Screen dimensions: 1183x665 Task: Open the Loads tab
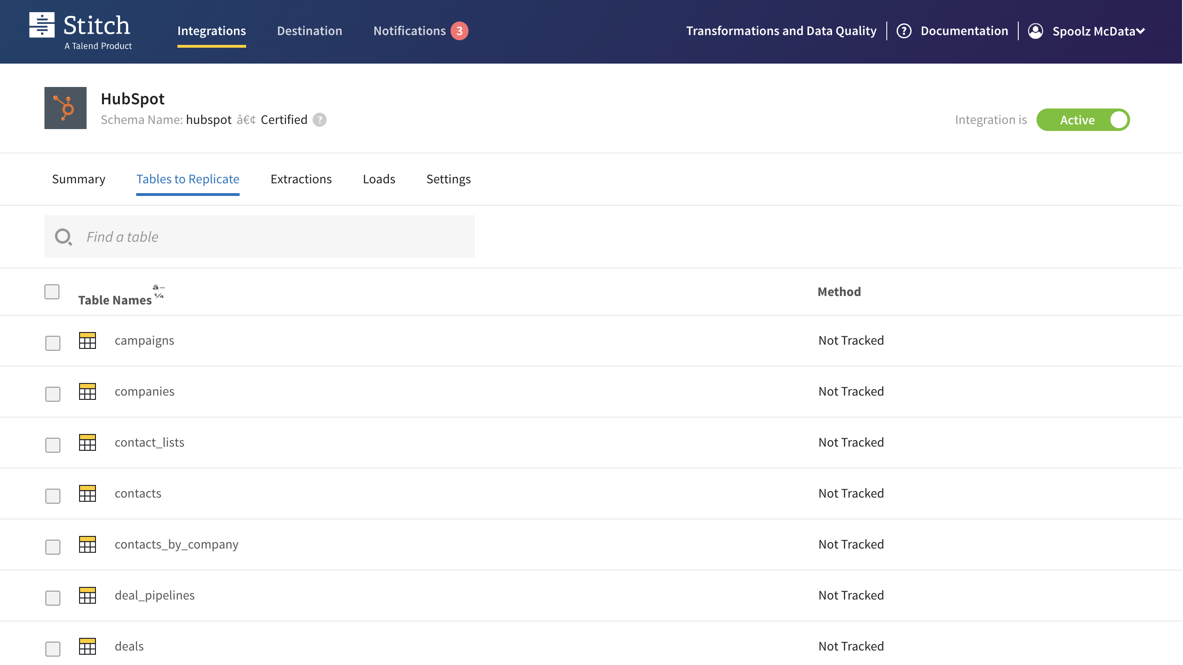click(379, 179)
